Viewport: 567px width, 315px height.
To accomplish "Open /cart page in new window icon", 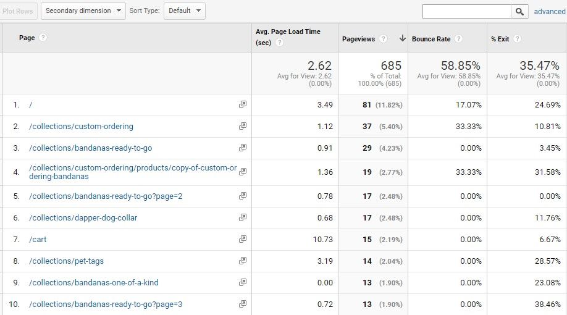I will click(243, 240).
